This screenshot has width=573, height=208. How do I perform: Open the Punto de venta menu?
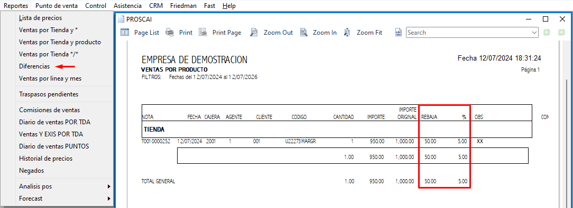click(56, 6)
